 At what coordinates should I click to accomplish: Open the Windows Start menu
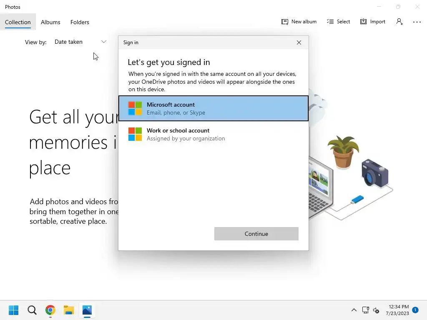(x=14, y=310)
